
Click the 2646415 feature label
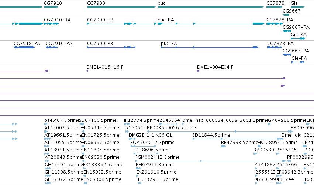pos(286,150)
